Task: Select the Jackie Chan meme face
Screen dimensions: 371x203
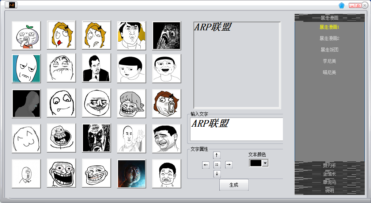Action: [132, 35]
